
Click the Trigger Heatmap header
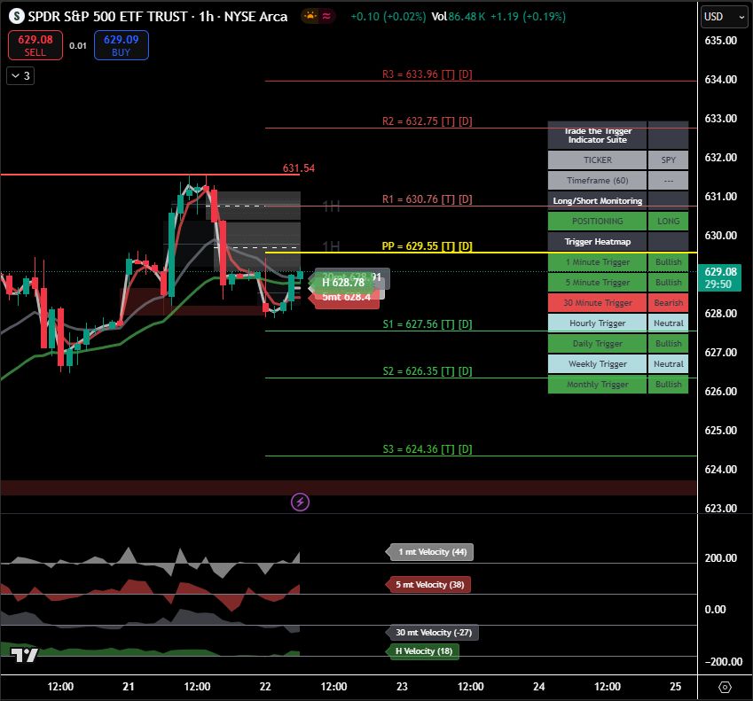point(598,241)
